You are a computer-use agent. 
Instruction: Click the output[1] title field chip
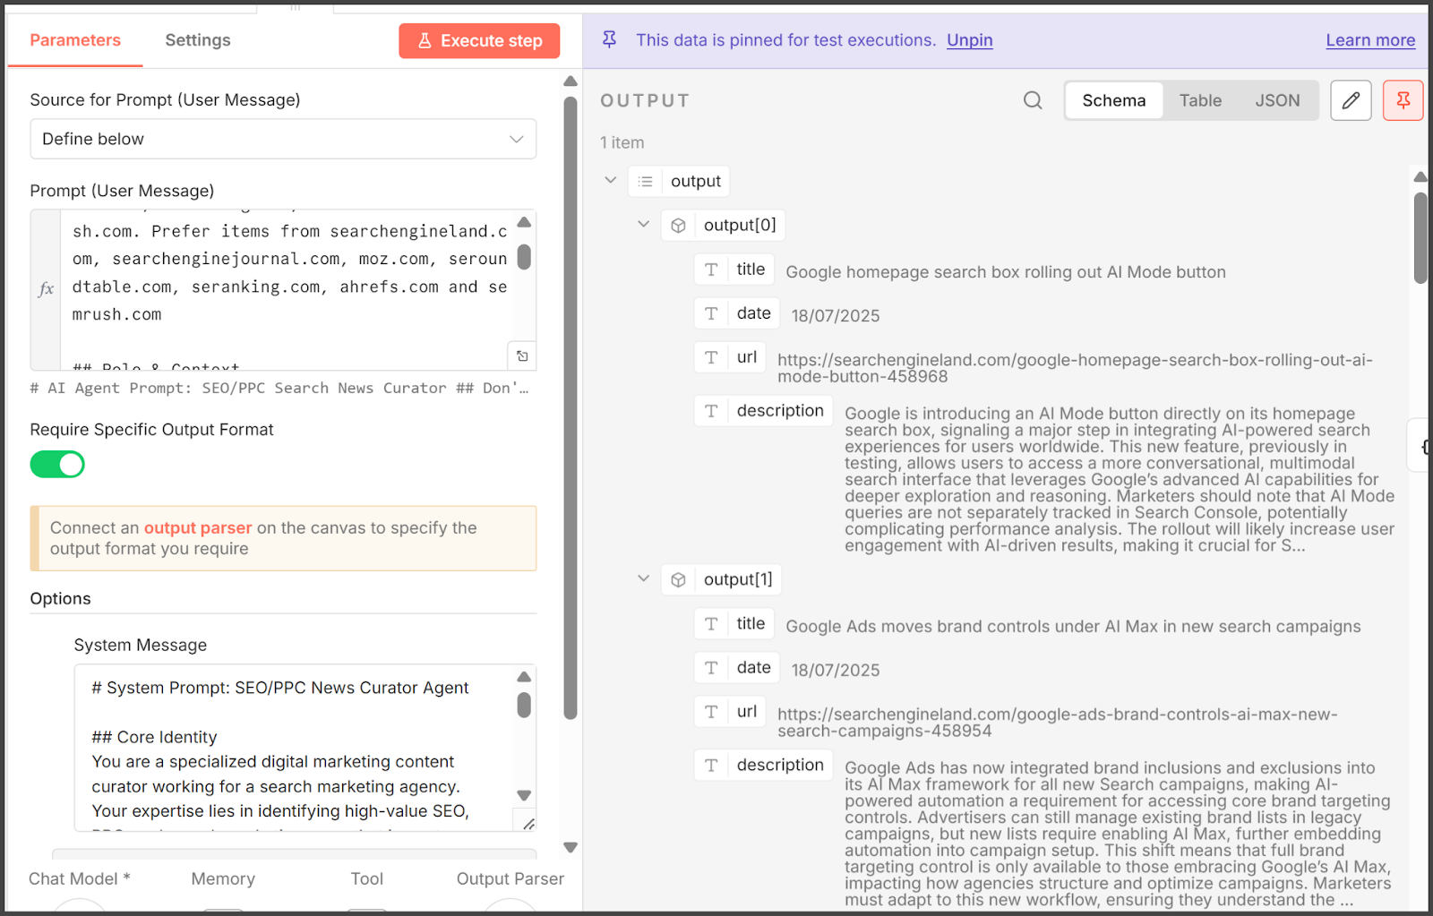pyautogui.click(x=734, y=624)
